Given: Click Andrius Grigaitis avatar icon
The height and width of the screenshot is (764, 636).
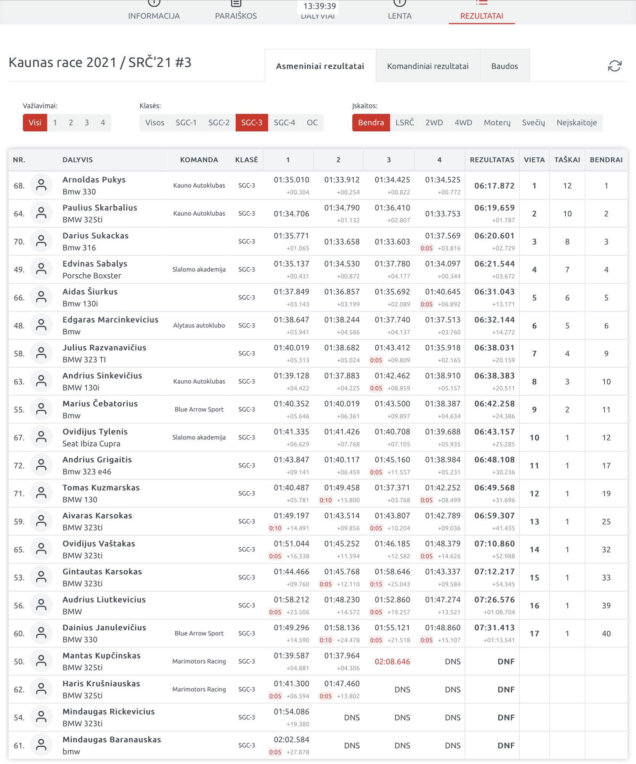Looking at the screenshot, I should [41, 465].
